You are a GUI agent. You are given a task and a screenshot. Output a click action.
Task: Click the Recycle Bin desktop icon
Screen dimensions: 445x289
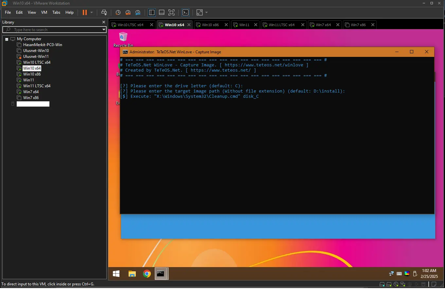(x=123, y=39)
